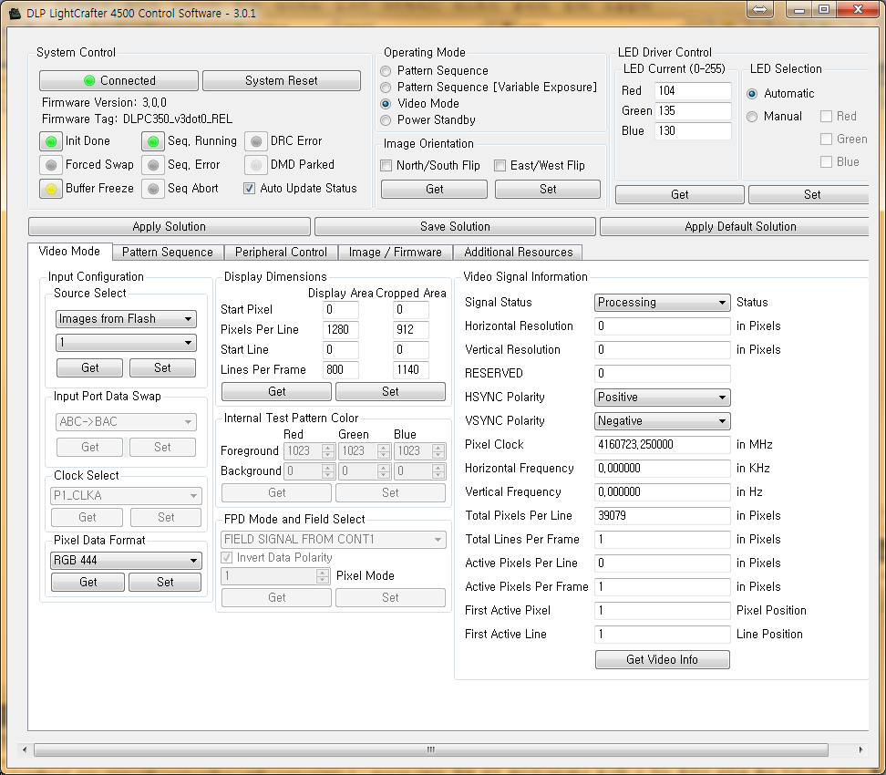Click the DRC Error indicator light

coord(256,141)
